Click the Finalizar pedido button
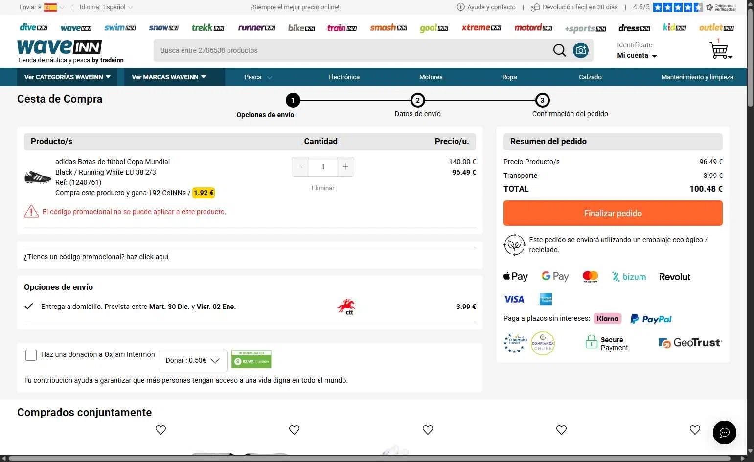 pyautogui.click(x=613, y=213)
